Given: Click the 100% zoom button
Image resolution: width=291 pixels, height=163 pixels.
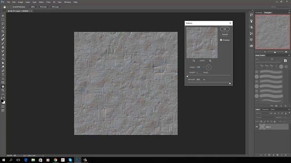Looking at the screenshot, I should pos(33,7).
